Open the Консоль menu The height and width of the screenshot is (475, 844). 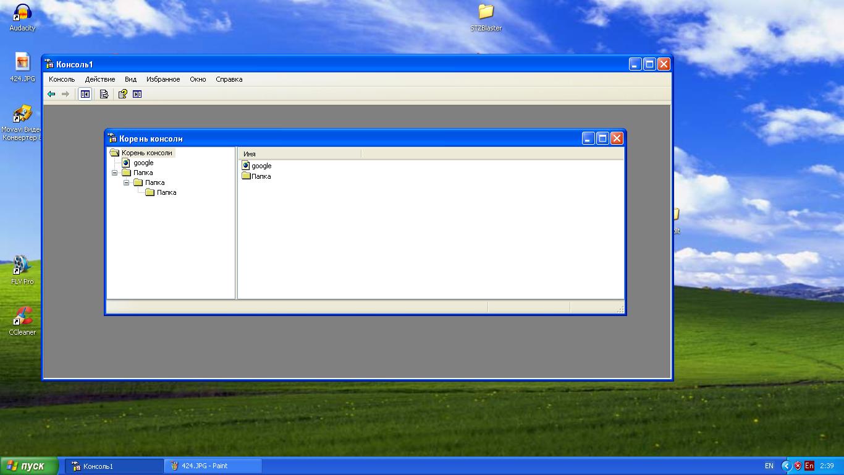[62, 79]
